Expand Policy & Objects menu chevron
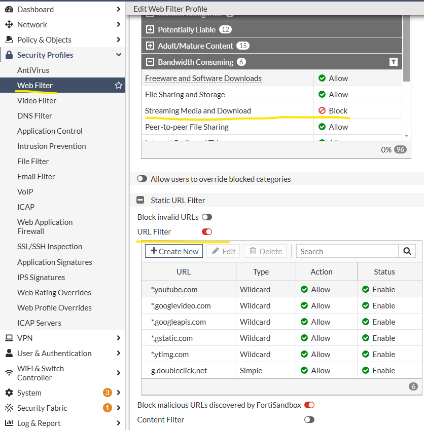Screen dimensions: 424x430 point(118,40)
